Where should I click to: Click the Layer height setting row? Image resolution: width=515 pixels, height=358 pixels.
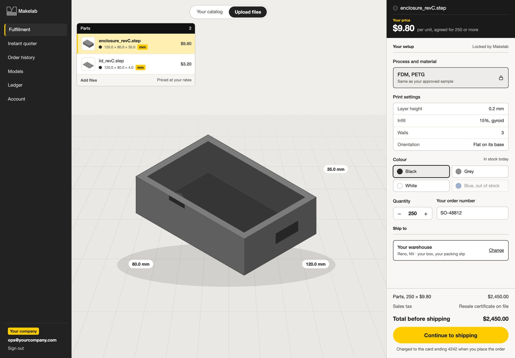click(x=450, y=109)
